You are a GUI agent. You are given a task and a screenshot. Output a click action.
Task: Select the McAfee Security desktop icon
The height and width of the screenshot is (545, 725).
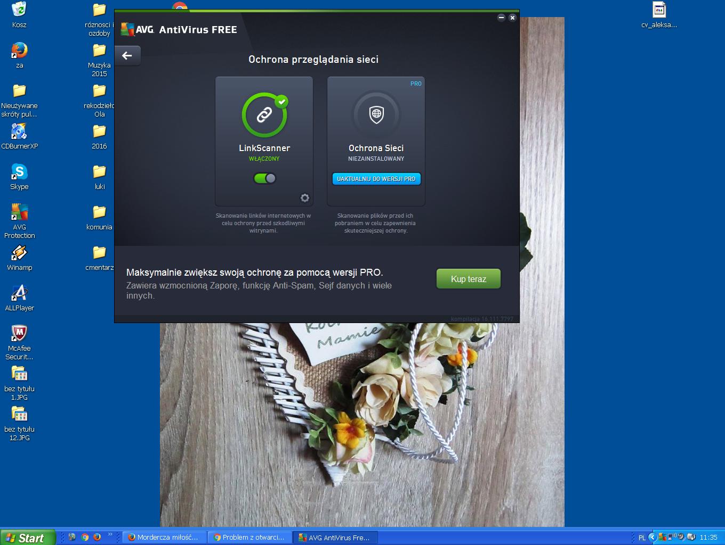click(19, 335)
